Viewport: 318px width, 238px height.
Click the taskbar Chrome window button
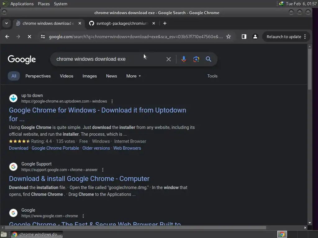click(37, 234)
